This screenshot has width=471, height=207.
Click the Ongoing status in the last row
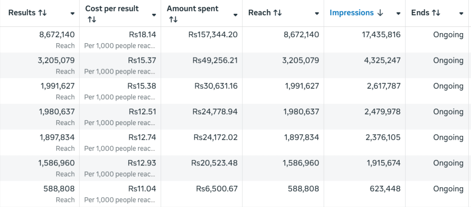coord(448,189)
